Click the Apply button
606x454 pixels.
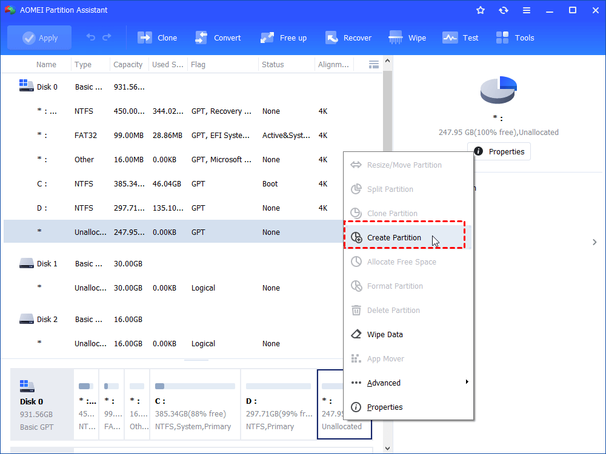[39, 37]
